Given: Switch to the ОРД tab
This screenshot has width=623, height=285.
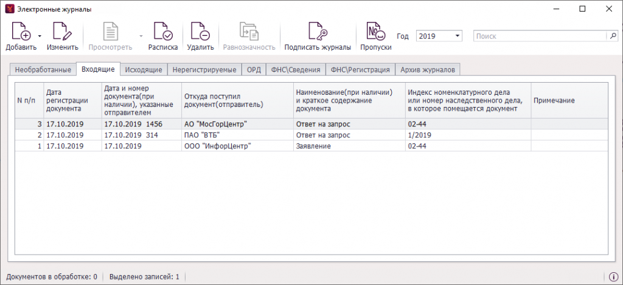Looking at the screenshot, I should pyautogui.click(x=254, y=70).
